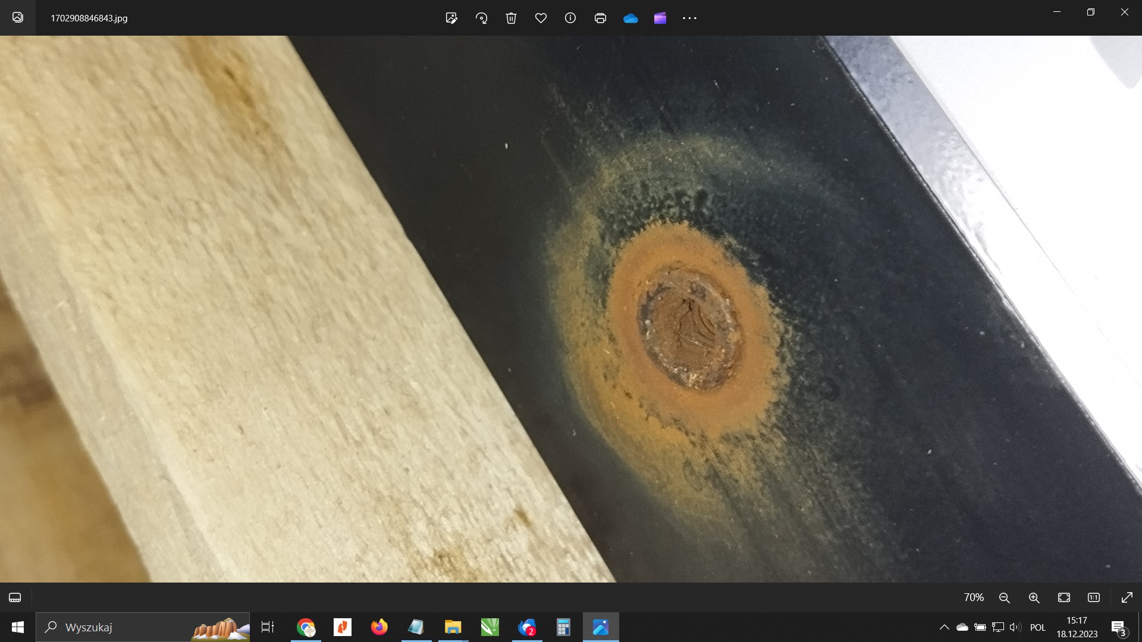
Task: Expand the system tray hidden icons chevron
Action: (944, 627)
